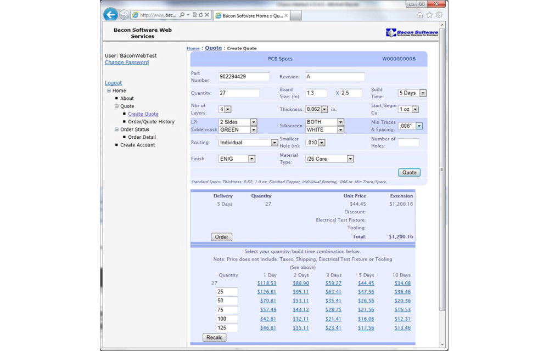Click the Revision input field
This screenshot has height=351, width=549.
tap(335, 77)
